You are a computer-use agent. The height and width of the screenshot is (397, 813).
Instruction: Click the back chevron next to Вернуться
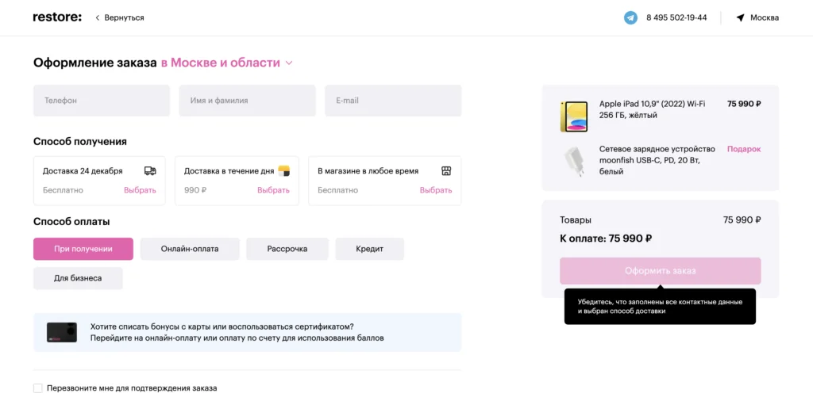[97, 17]
